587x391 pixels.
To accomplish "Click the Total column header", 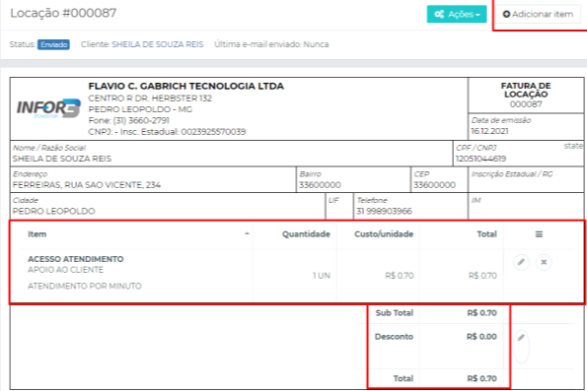I will coord(486,234).
